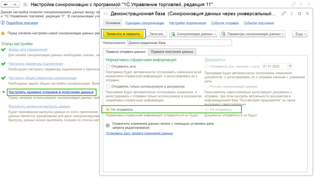This screenshot has width=314, height=177.
Task: Open Настроить параметры подключения step
Action: point(36,64)
